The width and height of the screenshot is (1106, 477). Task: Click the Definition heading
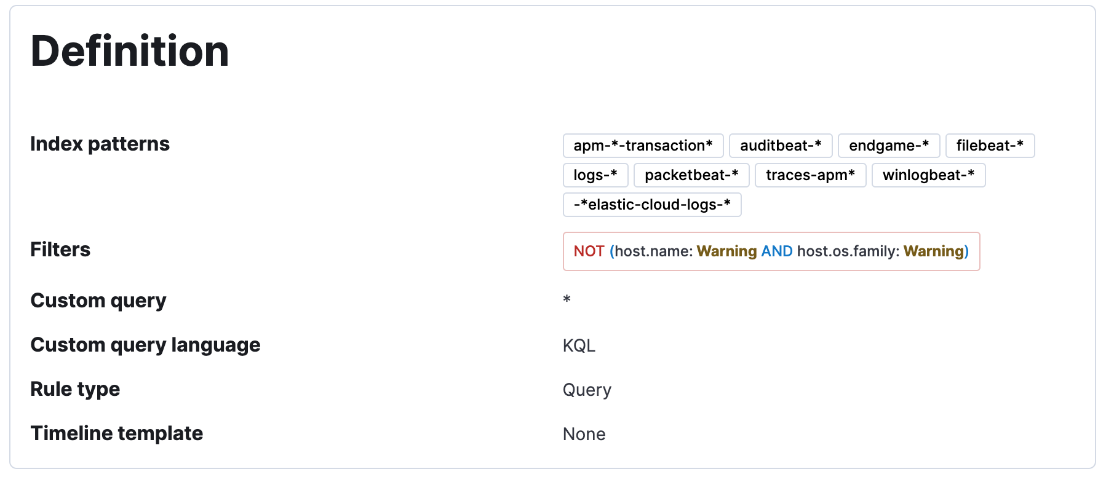[130, 51]
